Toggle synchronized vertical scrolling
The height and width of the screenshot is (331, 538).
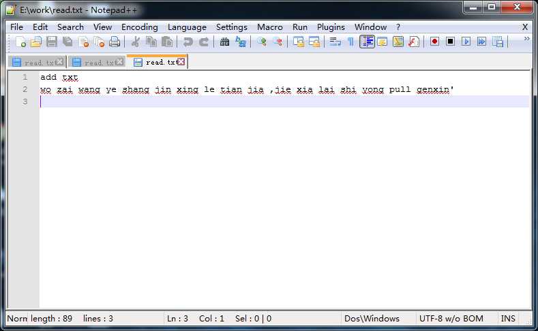[299, 42]
